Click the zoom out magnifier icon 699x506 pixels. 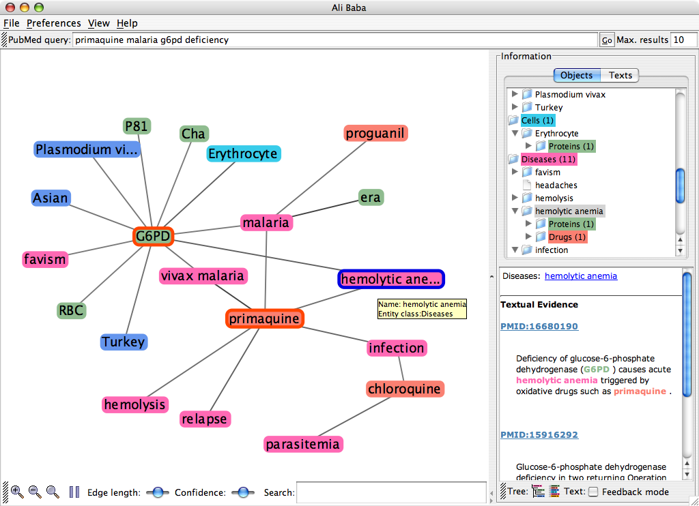coord(35,492)
